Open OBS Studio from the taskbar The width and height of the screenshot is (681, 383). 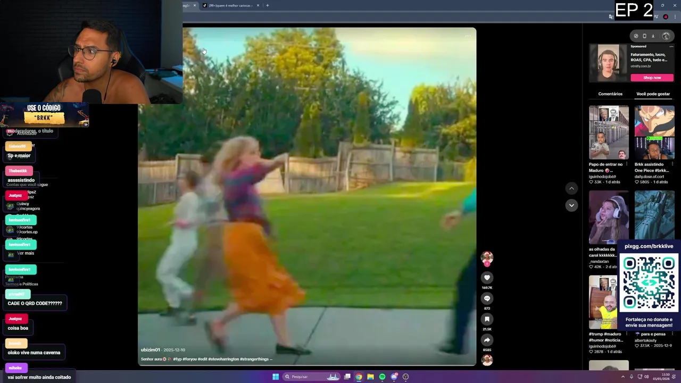405,377
